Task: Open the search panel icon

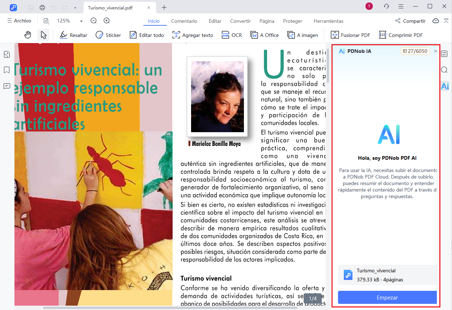Action: (x=444, y=70)
